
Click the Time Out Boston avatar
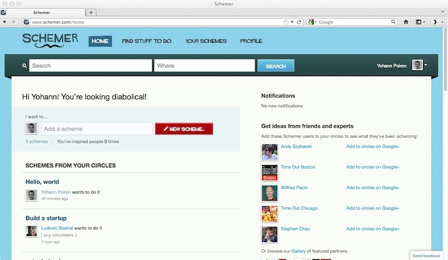point(269,172)
